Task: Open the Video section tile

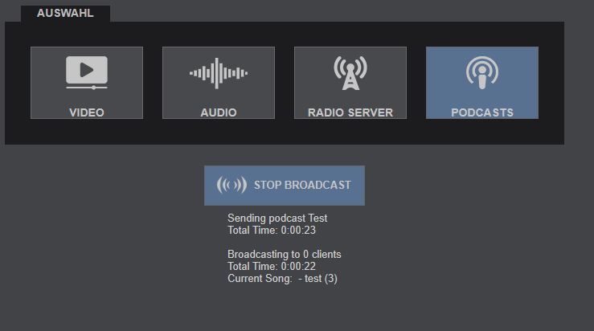Action: (x=87, y=83)
